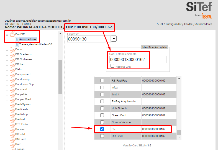The width and height of the screenshot is (218, 150).
Task: Click the CB Bradesco folder icon
Action: click(x=12, y=54)
